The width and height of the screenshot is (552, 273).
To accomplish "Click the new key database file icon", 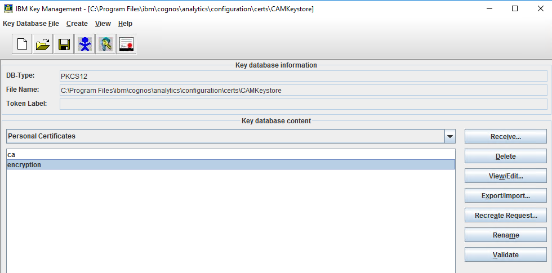I will (x=22, y=44).
